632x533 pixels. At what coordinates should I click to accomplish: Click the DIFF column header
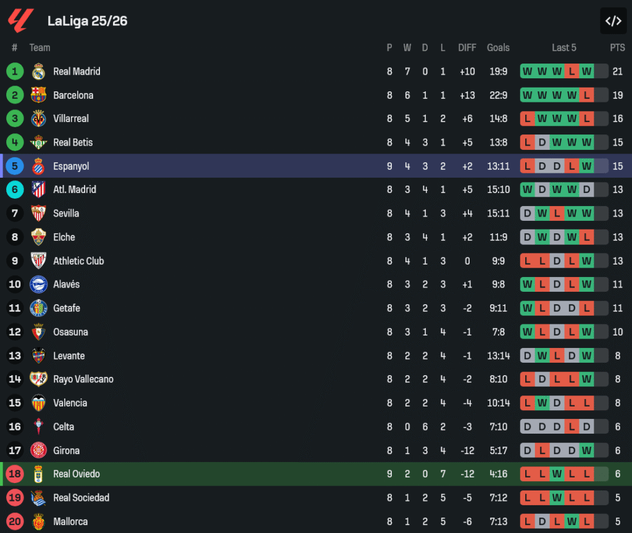[467, 48]
